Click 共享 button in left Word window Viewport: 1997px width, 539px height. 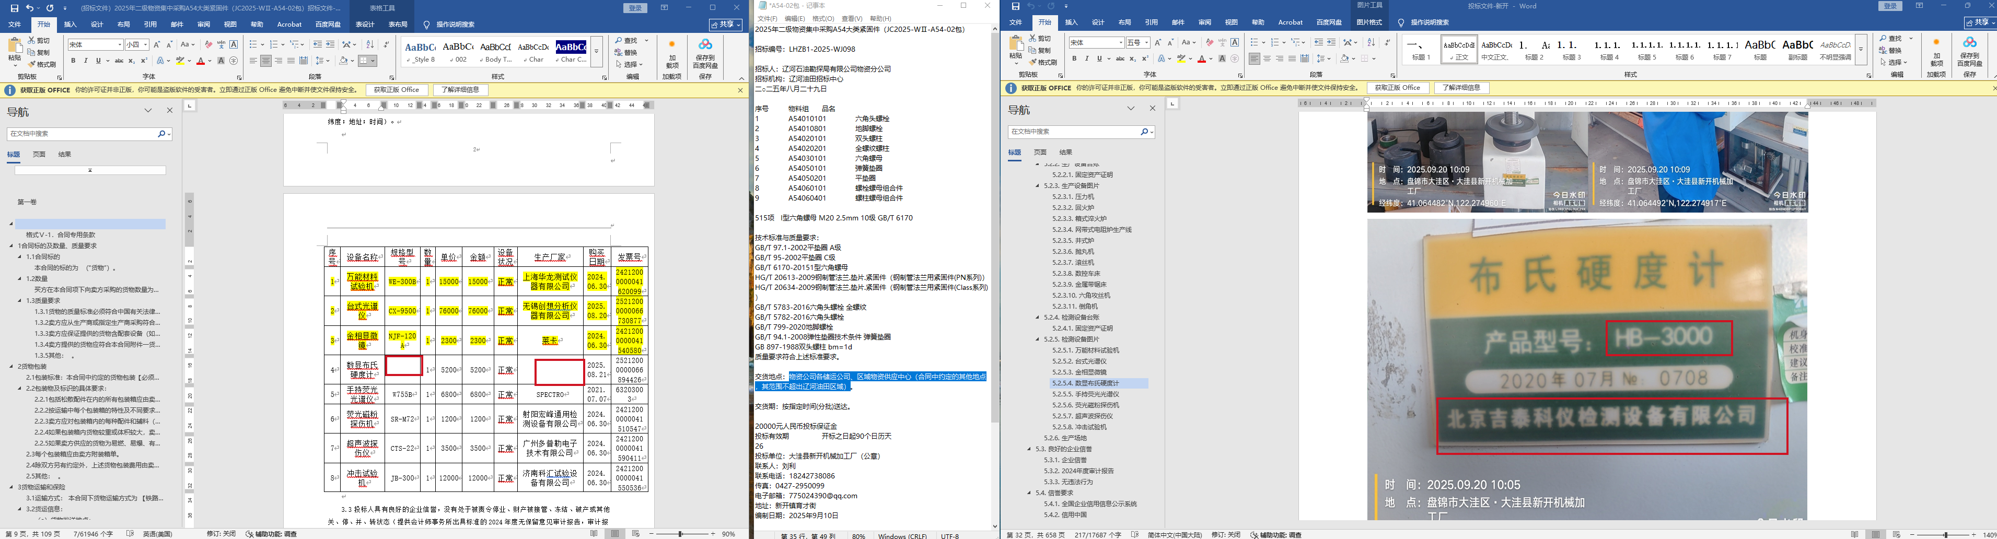(725, 25)
